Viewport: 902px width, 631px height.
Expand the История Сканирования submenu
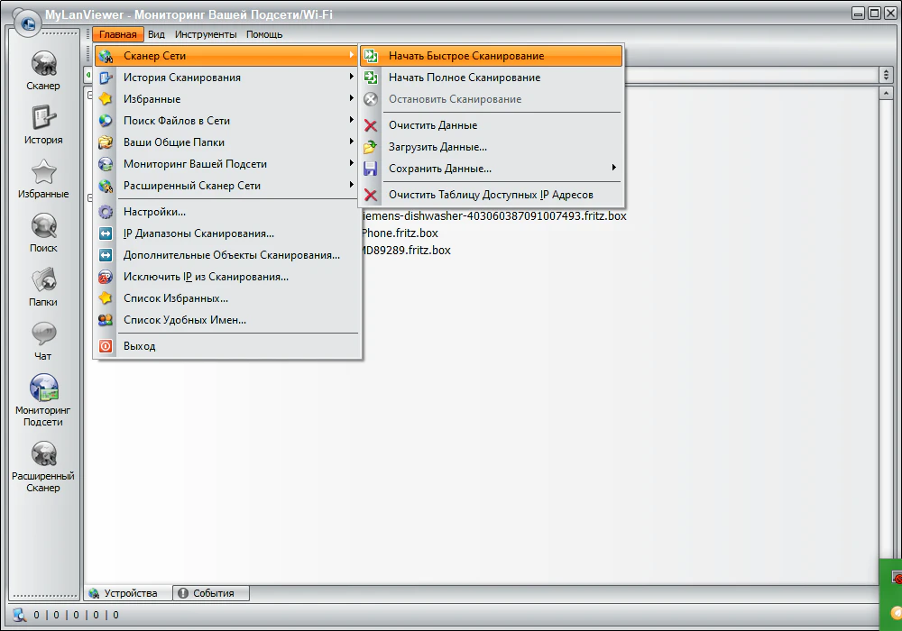tap(182, 78)
